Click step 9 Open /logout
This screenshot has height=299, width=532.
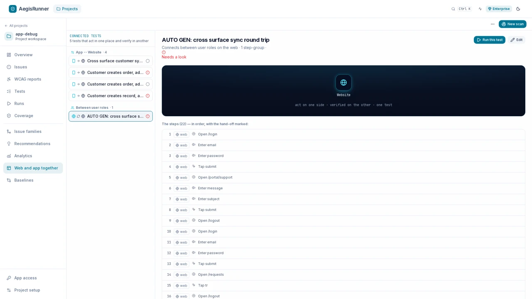tap(343, 221)
